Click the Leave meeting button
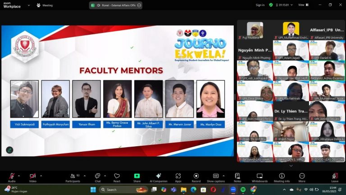 click(x=335, y=177)
